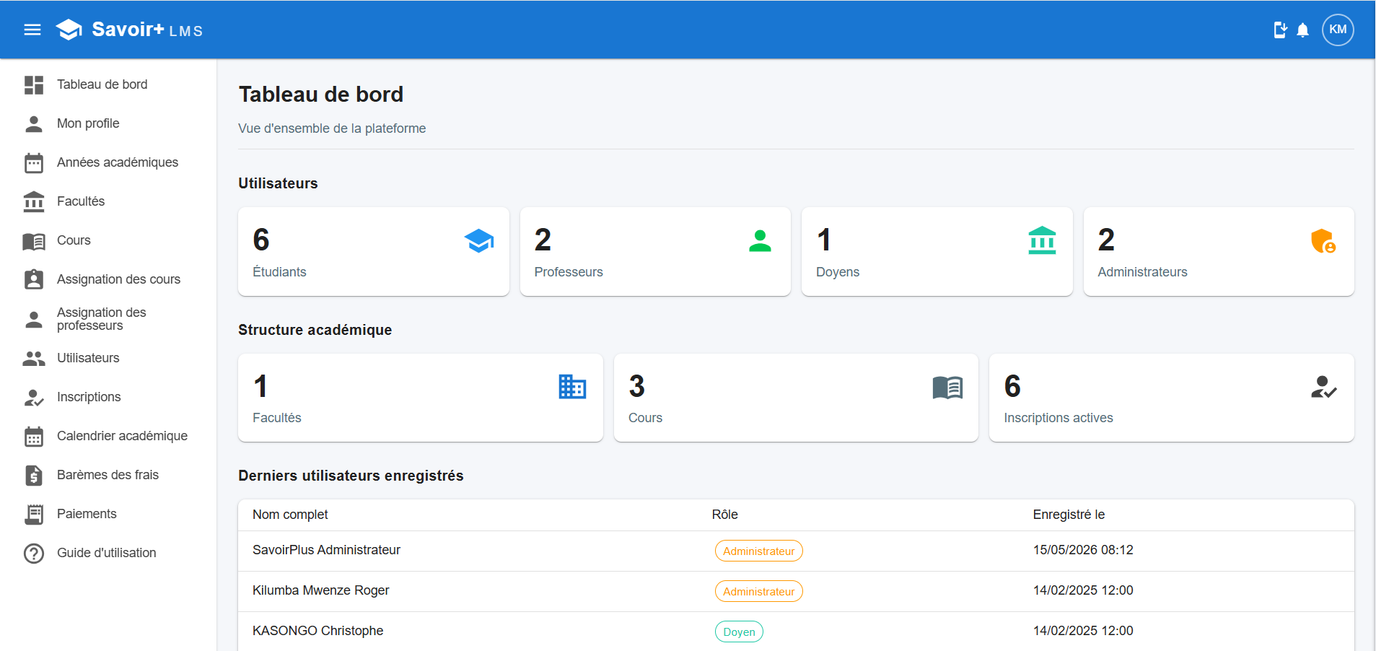Open the notifications bell
Viewport: 1376px width, 651px height.
click(x=1302, y=30)
